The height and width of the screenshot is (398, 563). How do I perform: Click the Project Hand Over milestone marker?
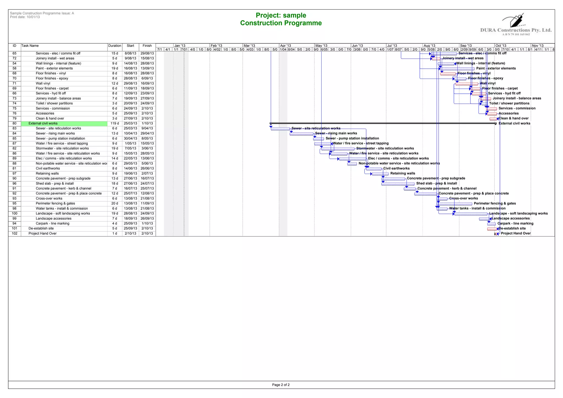pyautogui.click(x=496, y=234)
